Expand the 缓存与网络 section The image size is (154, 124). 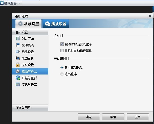click(x=30, y=108)
